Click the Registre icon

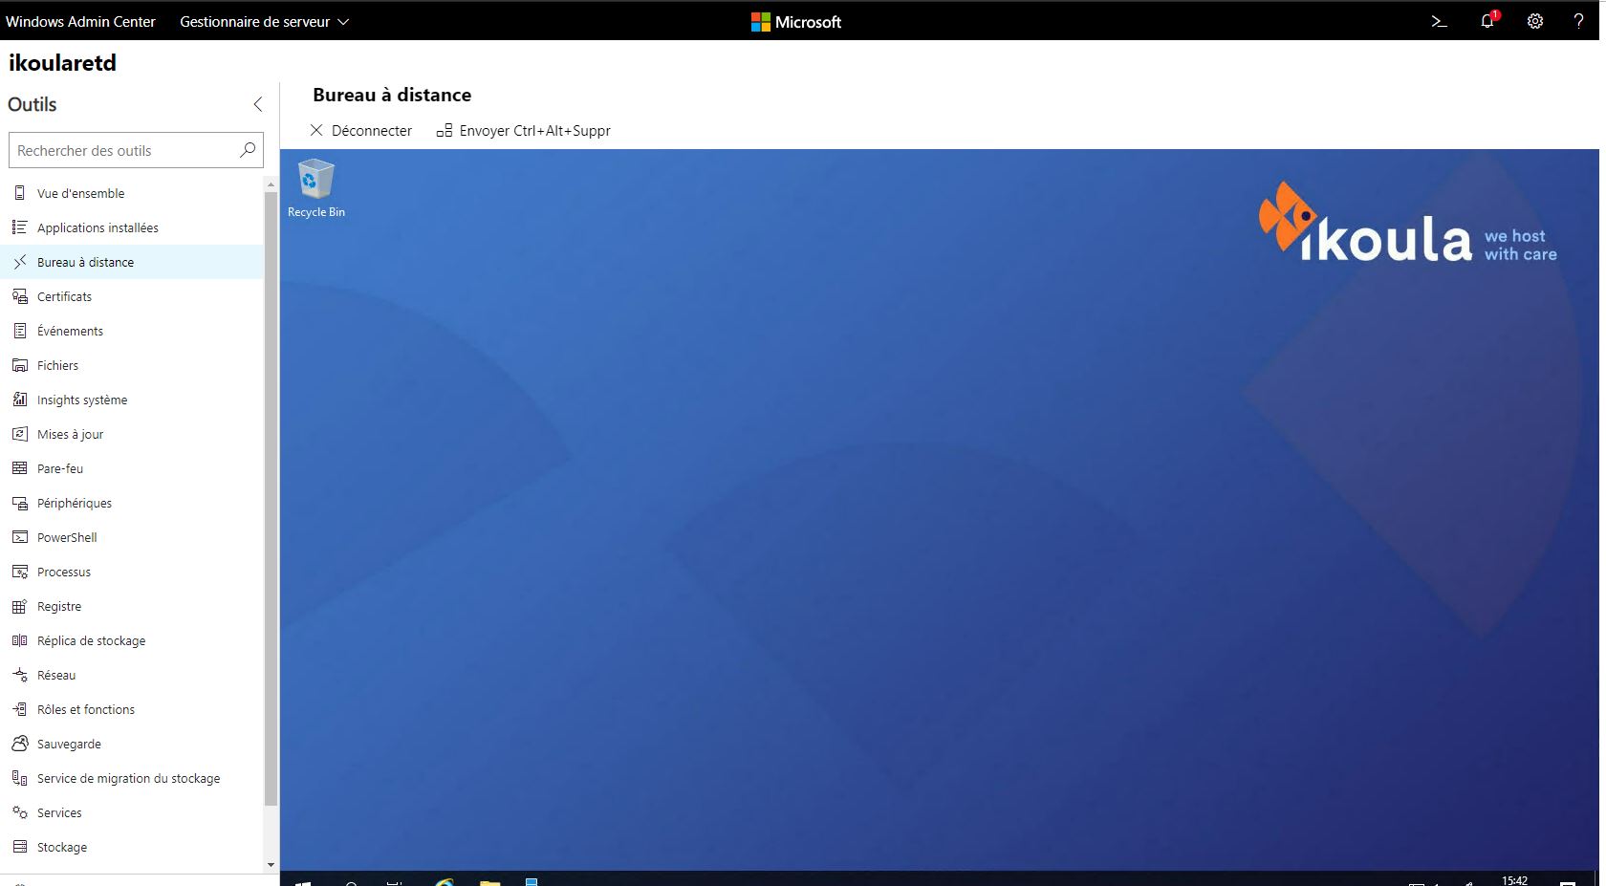pos(19,606)
